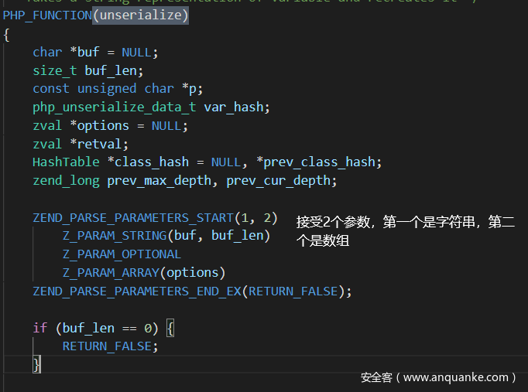Click the 'if' keyword before buf_len check
The height and width of the screenshot is (392, 528).
39,328
